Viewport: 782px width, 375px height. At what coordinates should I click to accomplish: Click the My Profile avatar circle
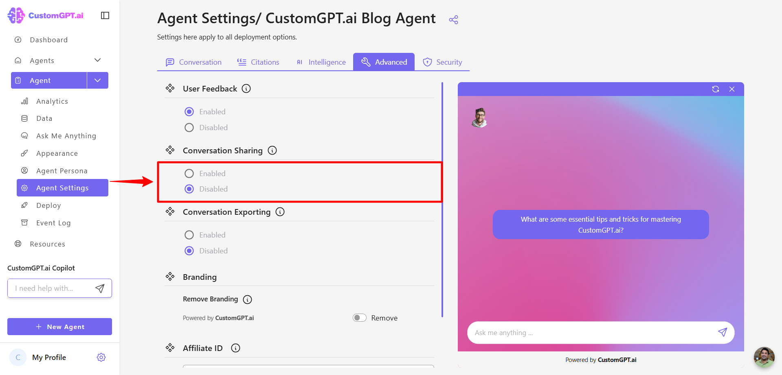pyautogui.click(x=18, y=357)
